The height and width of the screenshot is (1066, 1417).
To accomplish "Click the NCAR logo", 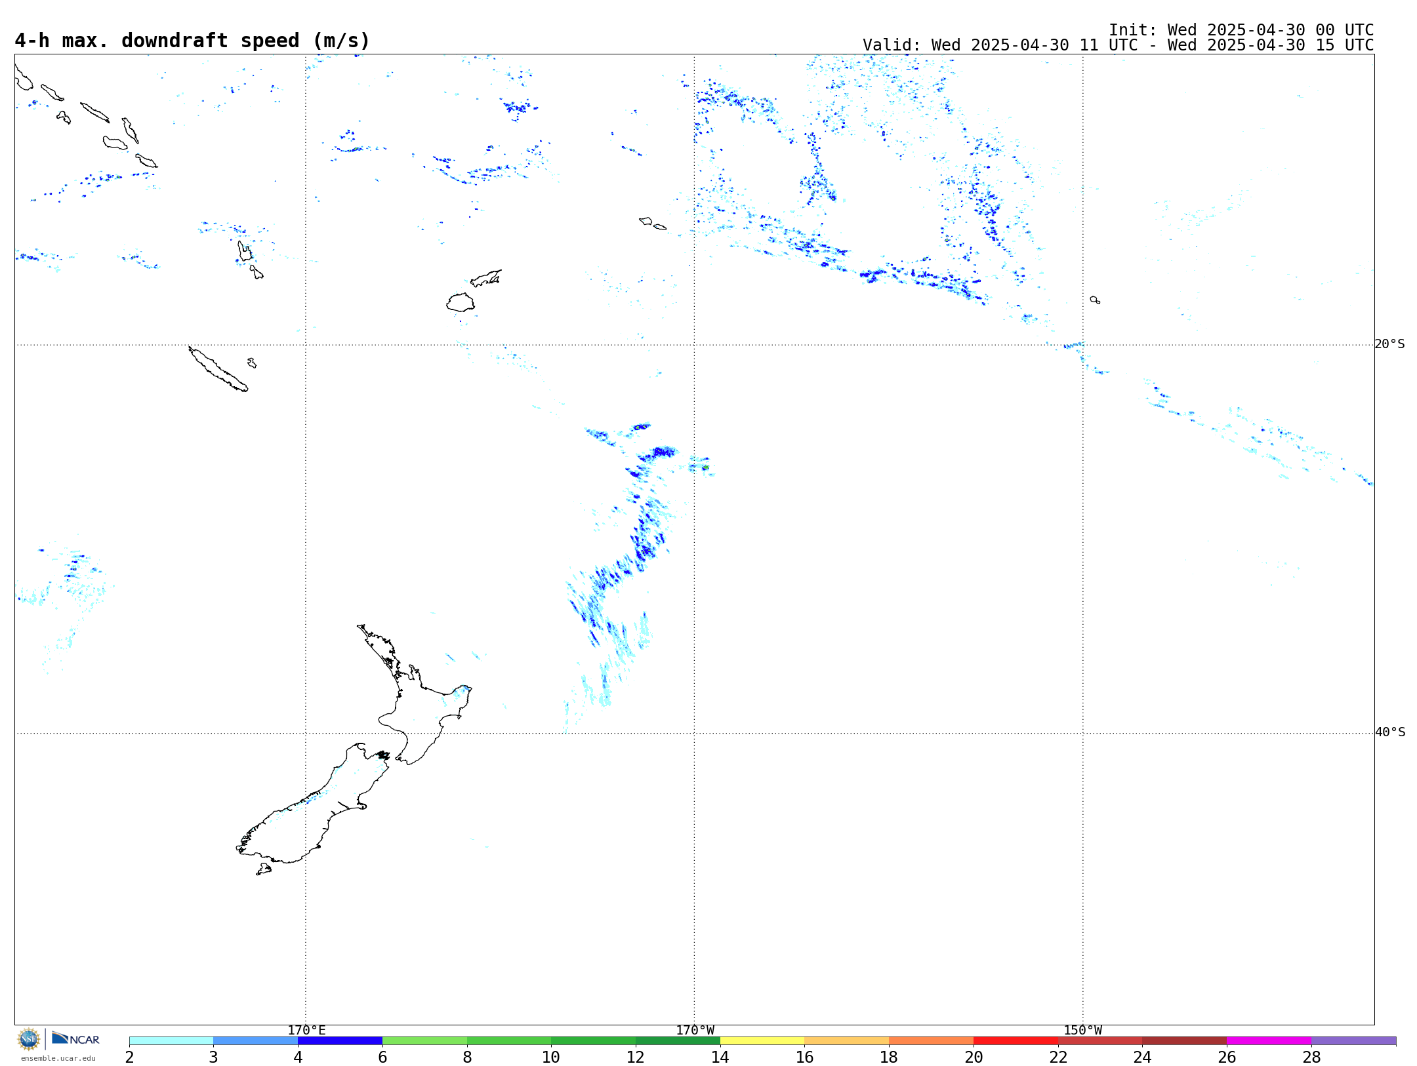I will pyautogui.click(x=75, y=1038).
